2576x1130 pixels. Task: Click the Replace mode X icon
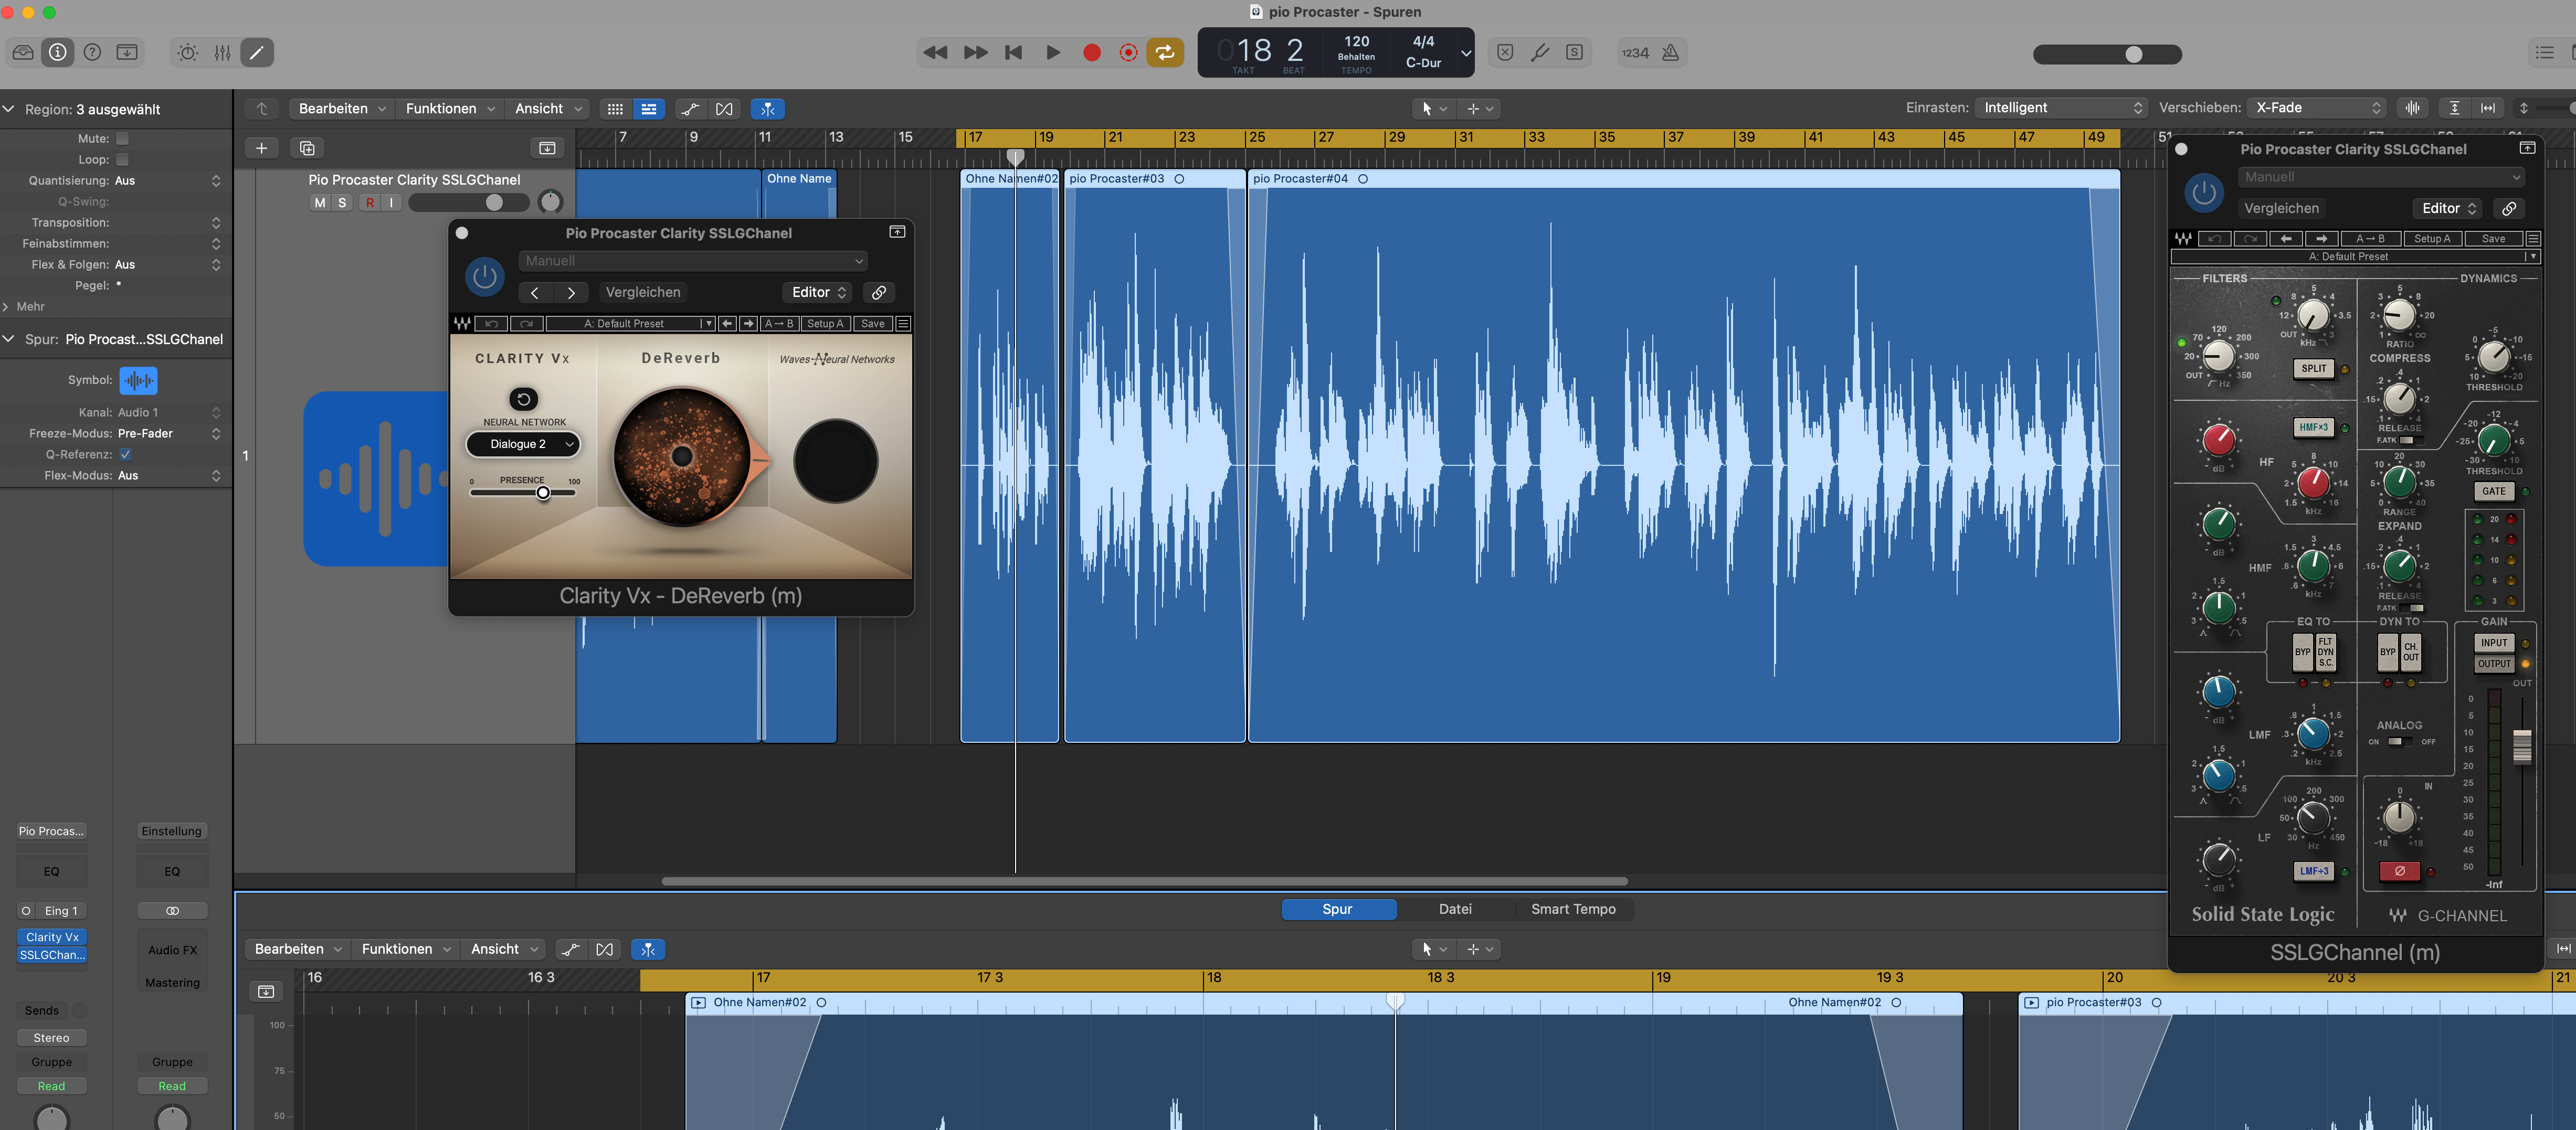coord(1505,52)
